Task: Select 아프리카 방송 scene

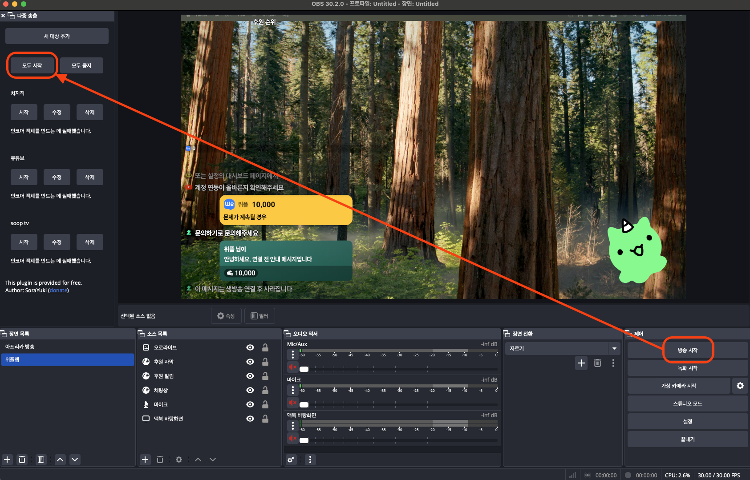Action: pyautogui.click(x=68, y=347)
